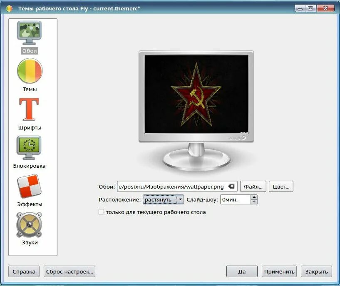Minimize the Fly themes window
Image resolution: width=340 pixels, height=286 pixels.
pos(300,8)
